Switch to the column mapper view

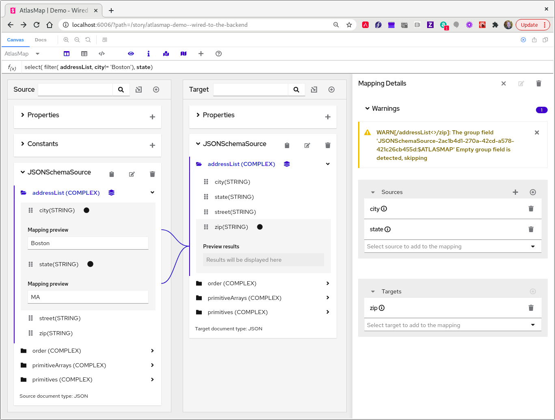(x=66, y=53)
